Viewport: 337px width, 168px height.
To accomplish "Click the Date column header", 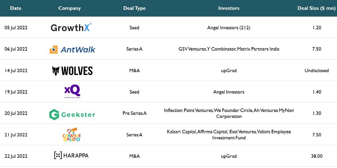I will tap(16, 8).
